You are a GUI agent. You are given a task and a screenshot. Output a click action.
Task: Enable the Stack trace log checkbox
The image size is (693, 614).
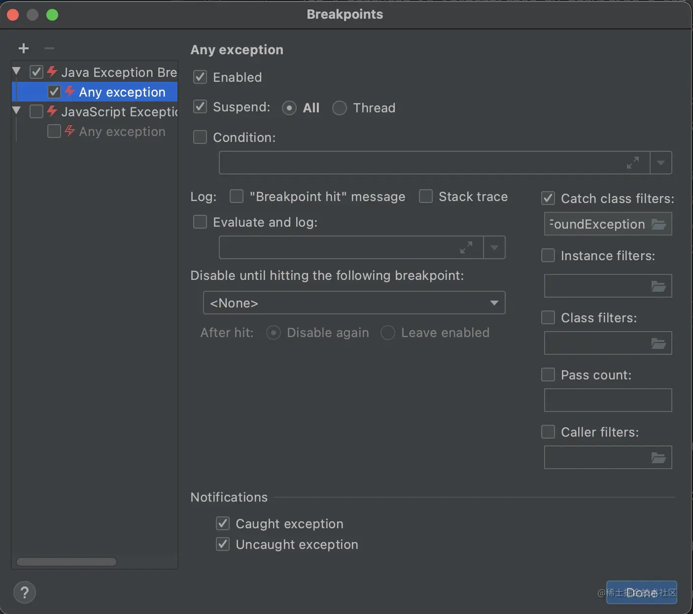click(x=426, y=196)
